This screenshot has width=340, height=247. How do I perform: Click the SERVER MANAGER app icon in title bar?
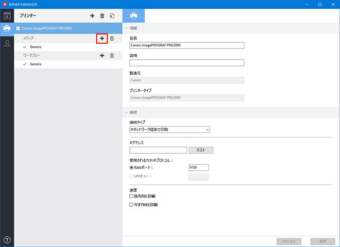point(5,4)
